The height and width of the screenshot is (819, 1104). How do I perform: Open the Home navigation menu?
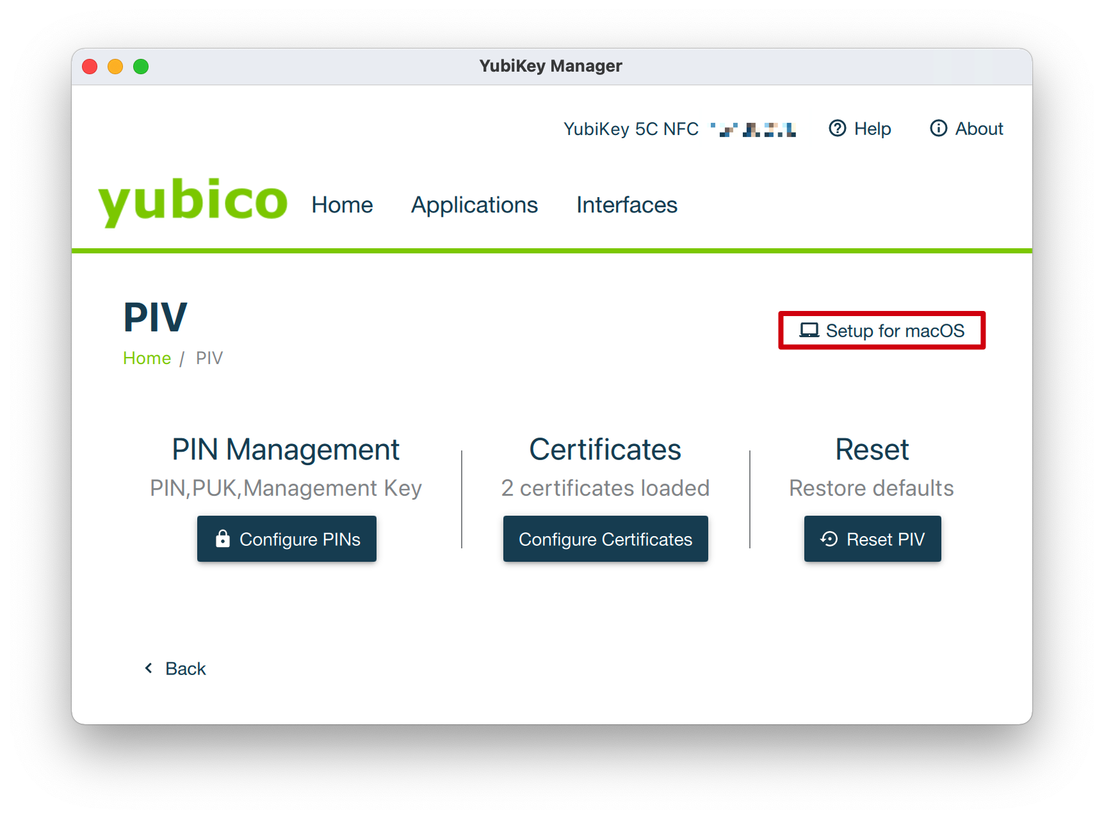[342, 205]
